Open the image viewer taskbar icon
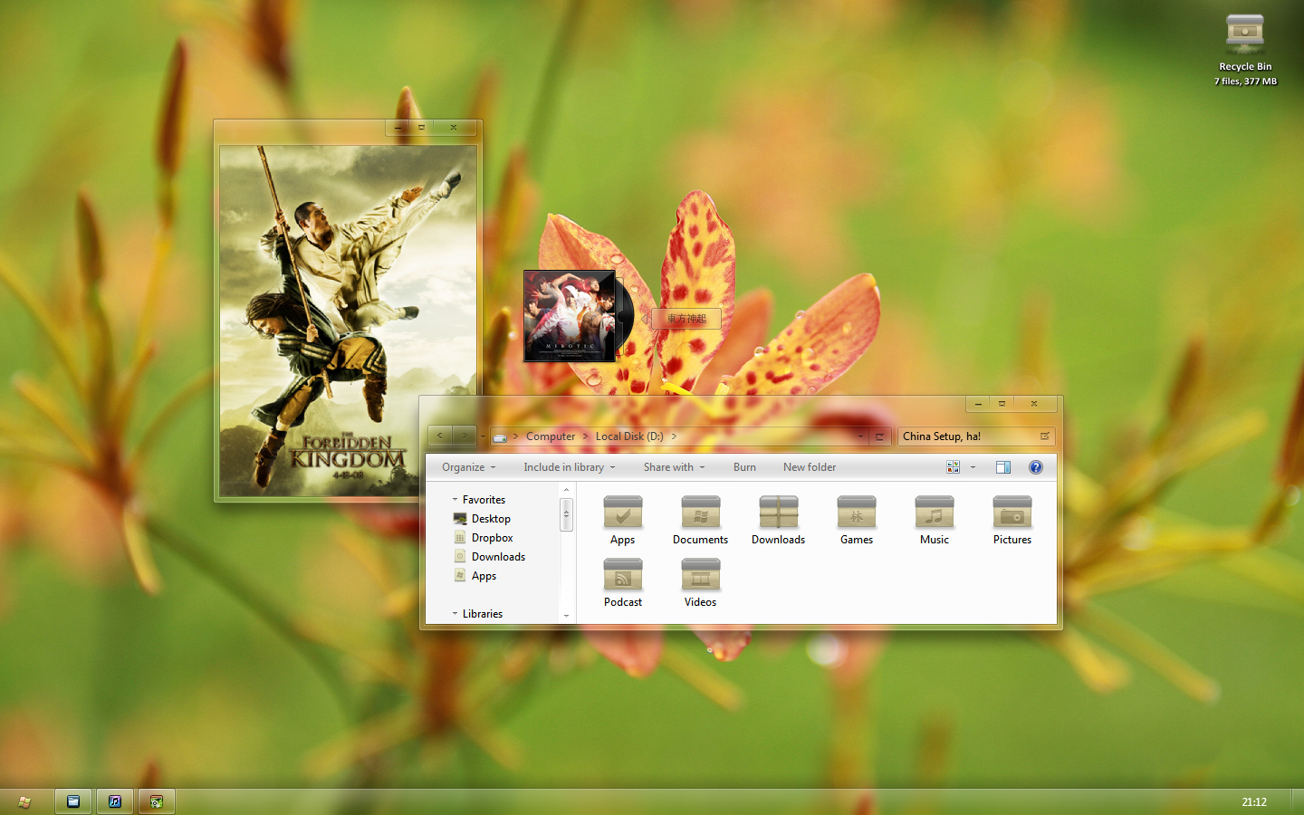Image resolution: width=1304 pixels, height=815 pixels. [157, 801]
